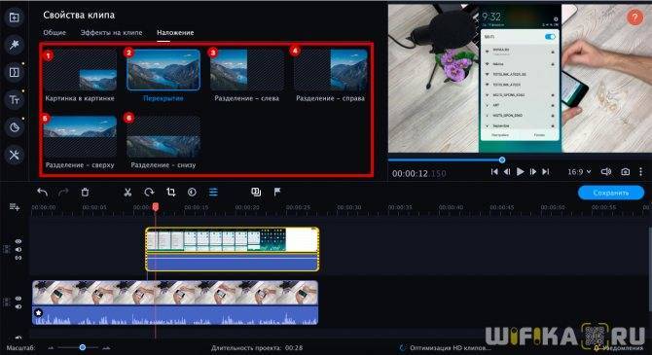652x355 pixels.
Task: Click the 00:00:12.150 timecode display
Action: (x=418, y=173)
